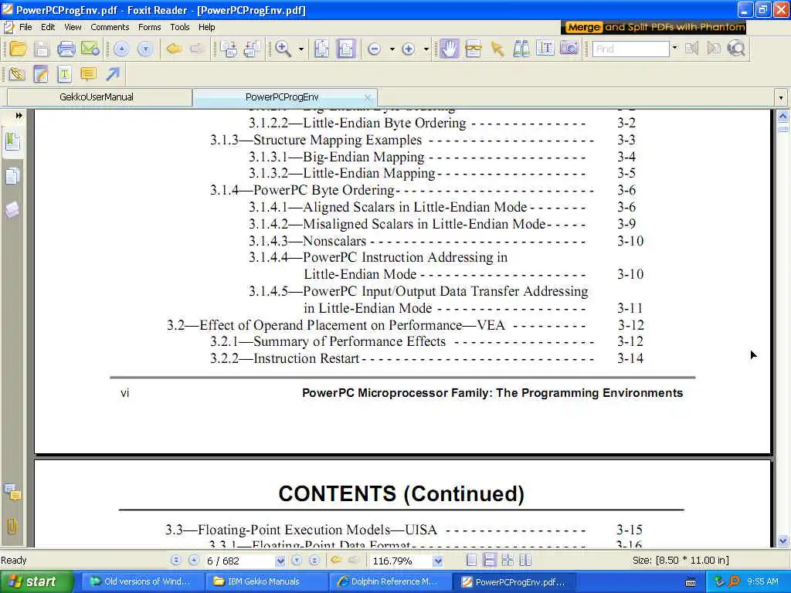Select the Select Text tool

[545, 49]
